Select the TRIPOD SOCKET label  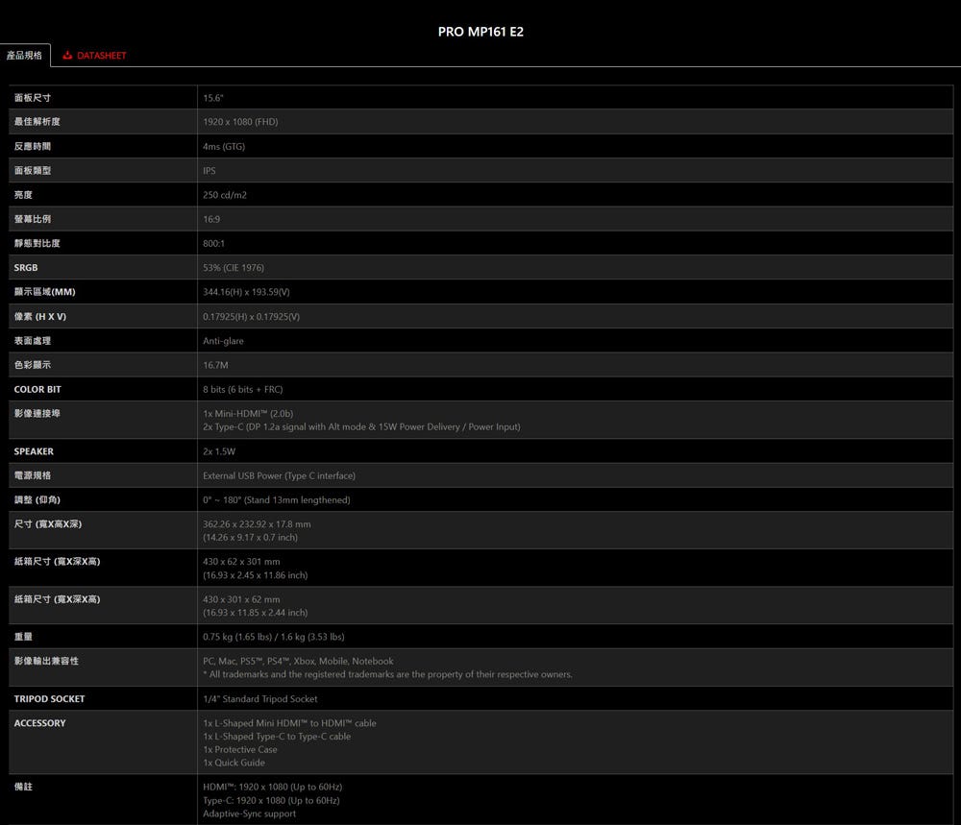(50, 699)
